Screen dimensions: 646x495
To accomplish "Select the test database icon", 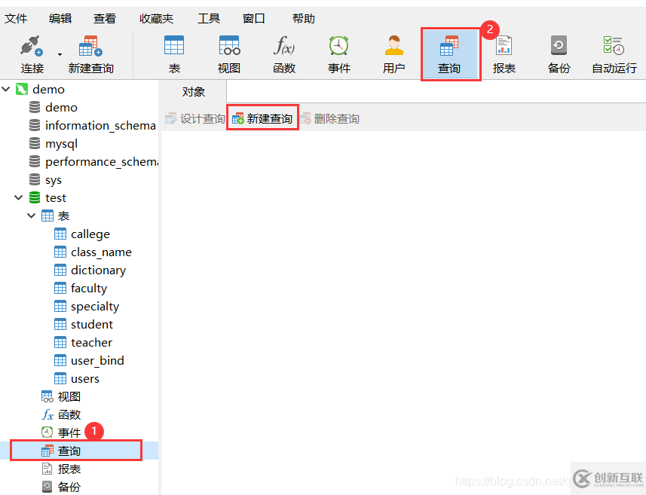I will point(35,197).
